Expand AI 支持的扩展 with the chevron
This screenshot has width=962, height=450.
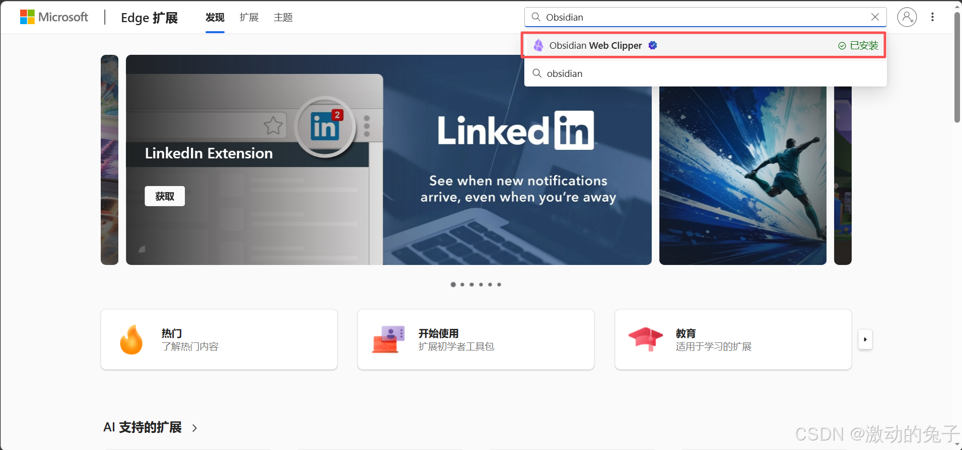point(195,428)
